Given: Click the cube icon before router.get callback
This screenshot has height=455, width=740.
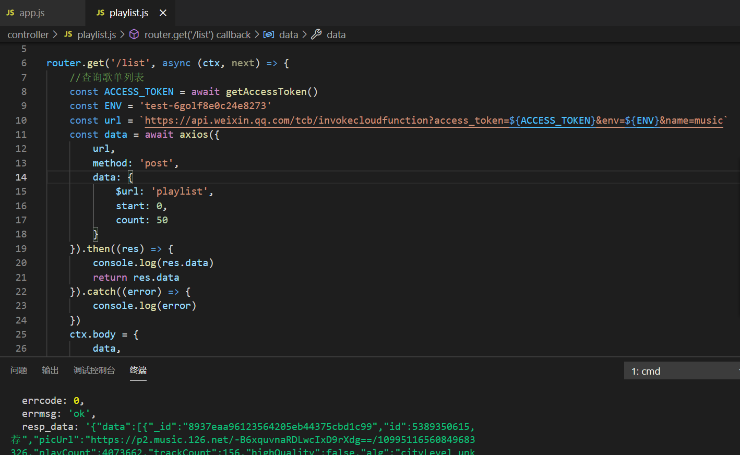Looking at the screenshot, I should pos(134,34).
